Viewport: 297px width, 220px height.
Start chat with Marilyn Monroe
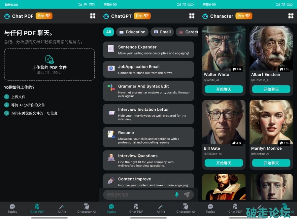click(271, 163)
